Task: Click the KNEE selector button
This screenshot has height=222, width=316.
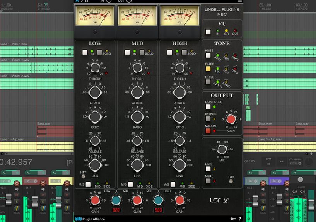Action: click(208, 55)
